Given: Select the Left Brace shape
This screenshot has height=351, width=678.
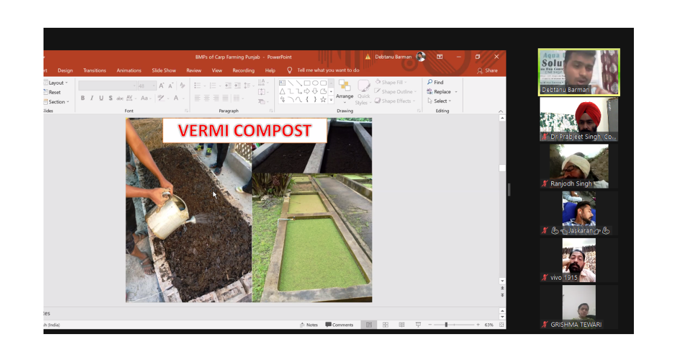Looking at the screenshot, I should (x=307, y=100).
